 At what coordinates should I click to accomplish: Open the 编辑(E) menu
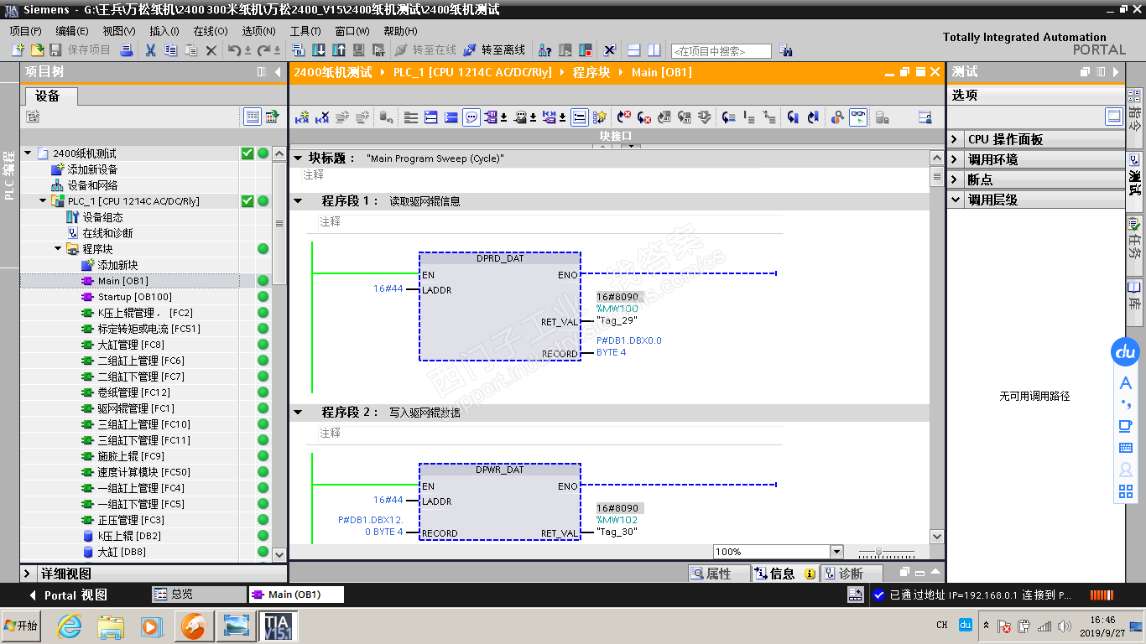[x=72, y=31]
